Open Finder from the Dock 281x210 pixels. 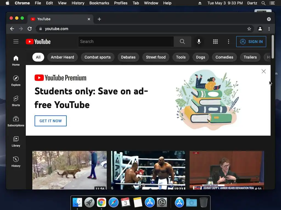pyautogui.click(x=77, y=202)
